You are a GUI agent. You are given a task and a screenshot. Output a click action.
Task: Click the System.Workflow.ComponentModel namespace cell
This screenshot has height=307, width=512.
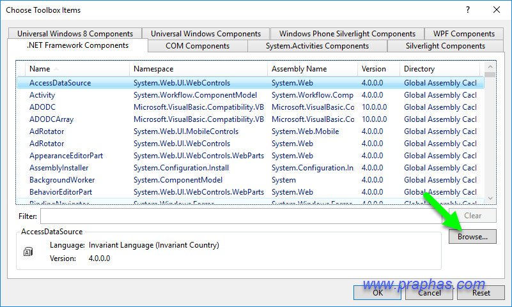[x=195, y=95]
